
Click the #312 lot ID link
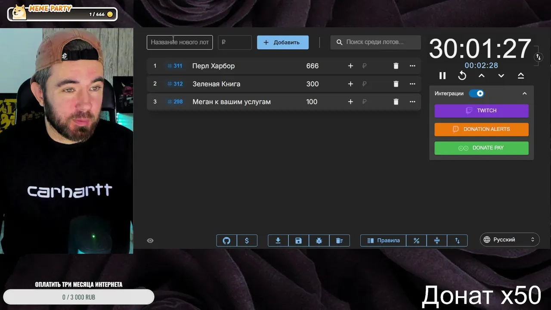[x=175, y=84]
